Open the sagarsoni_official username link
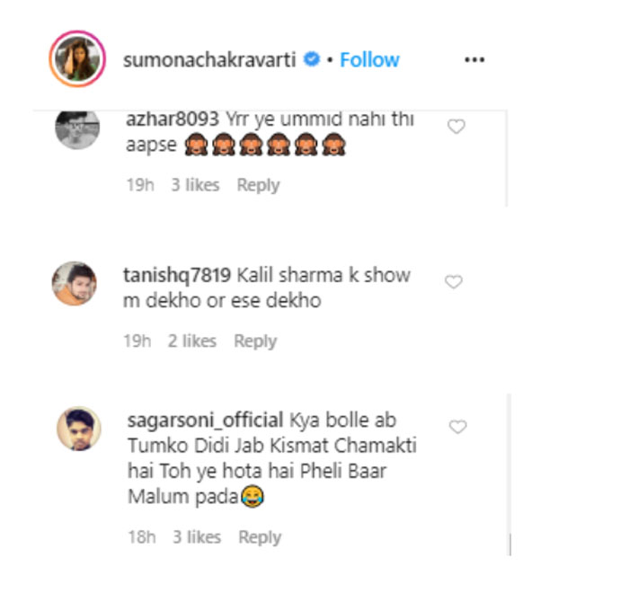 (206, 420)
